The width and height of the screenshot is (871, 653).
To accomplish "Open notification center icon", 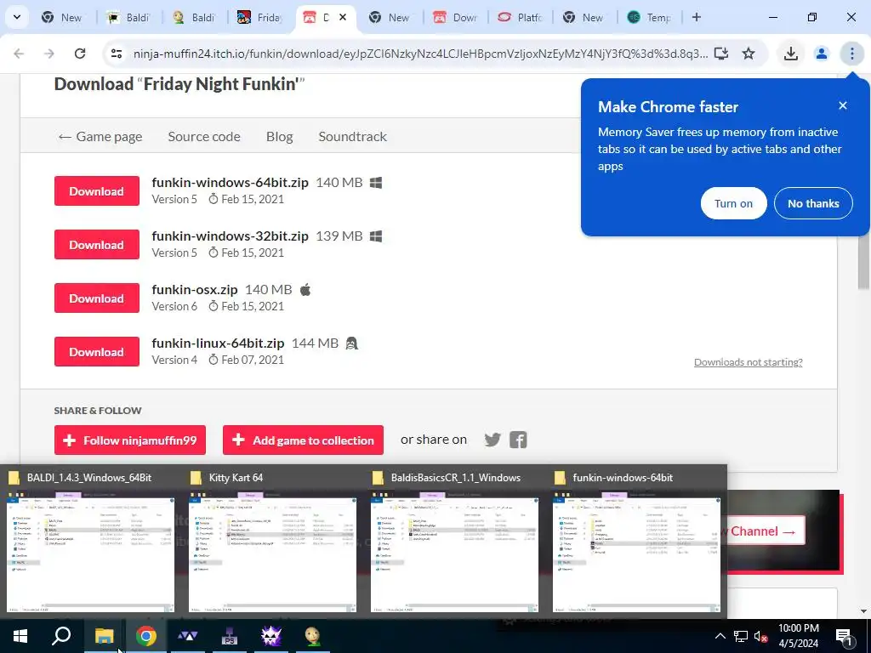I will 844,636.
